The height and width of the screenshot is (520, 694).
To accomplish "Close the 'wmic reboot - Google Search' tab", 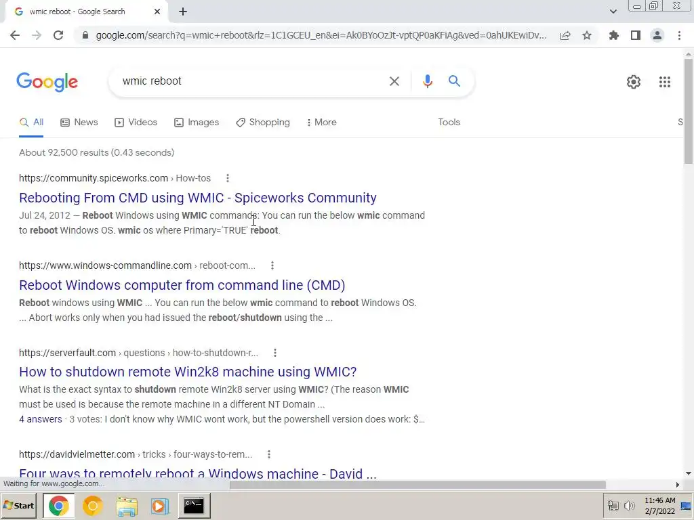I will pyautogui.click(x=157, y=12).
